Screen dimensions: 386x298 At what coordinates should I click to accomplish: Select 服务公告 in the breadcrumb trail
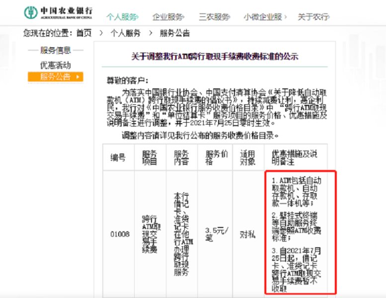click(174, 33)
